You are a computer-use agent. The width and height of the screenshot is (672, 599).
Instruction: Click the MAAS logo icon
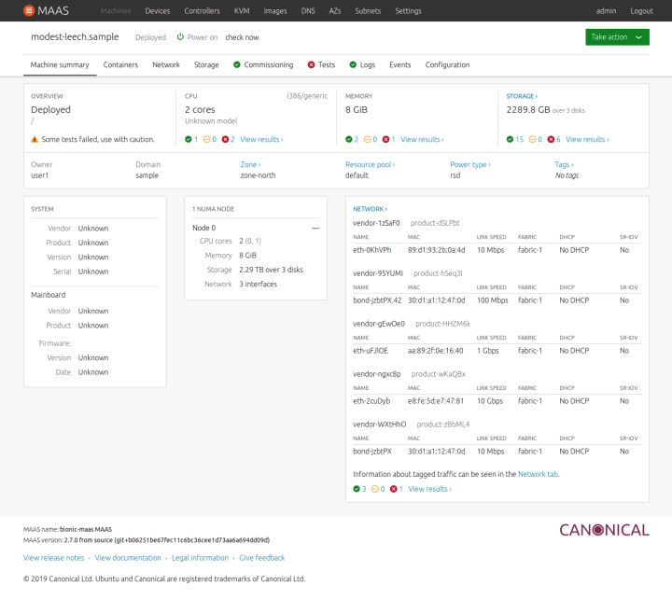[29, 10]
